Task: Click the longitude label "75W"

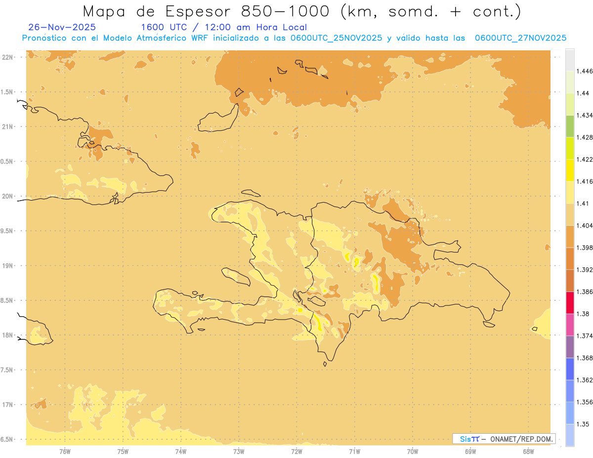Action: pos(123,452)
